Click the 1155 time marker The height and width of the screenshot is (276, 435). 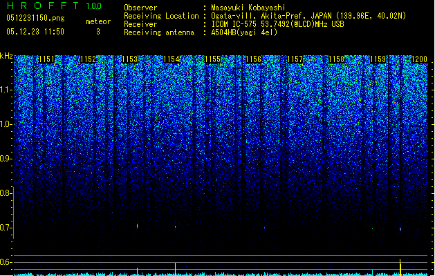[212, 59]
